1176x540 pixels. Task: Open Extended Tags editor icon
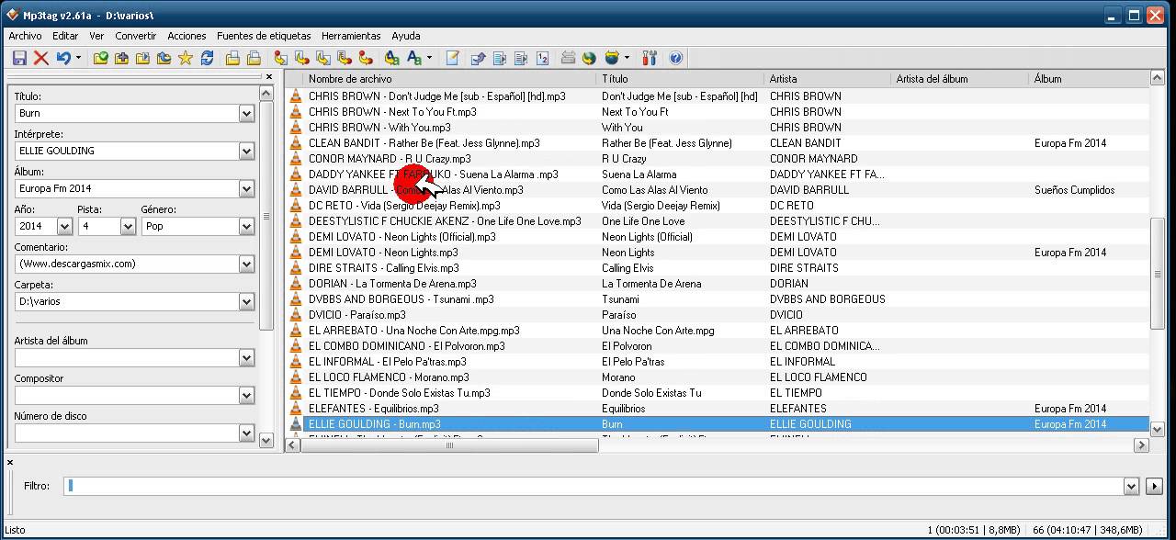coord(453,58)
